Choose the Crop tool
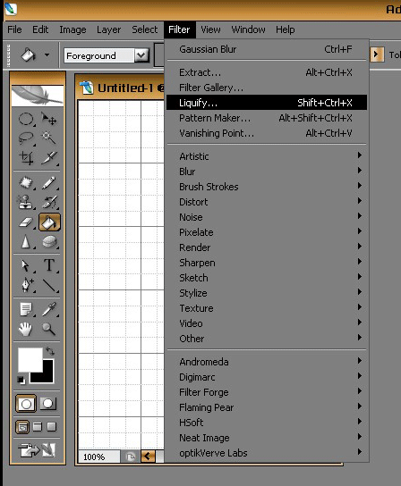The image size is (401, 486). [x=26, y=158]
